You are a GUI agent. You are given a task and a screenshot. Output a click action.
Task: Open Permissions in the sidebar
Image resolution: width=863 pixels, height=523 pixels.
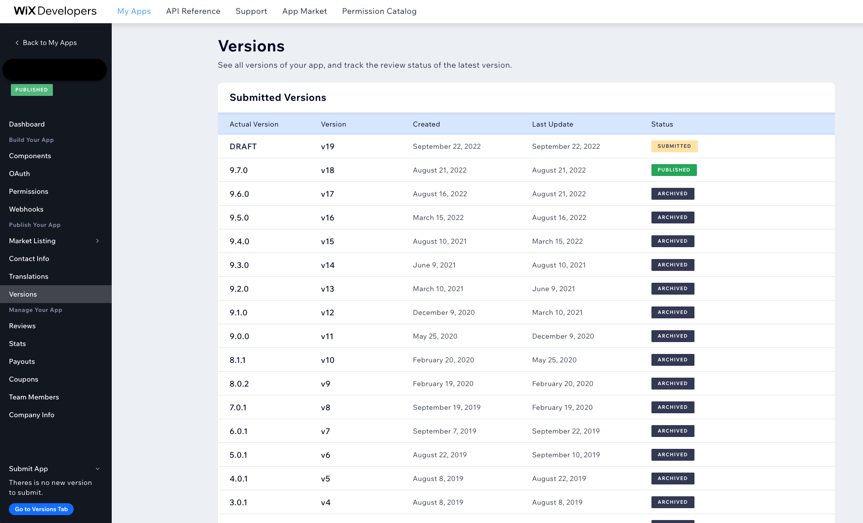(x=28, y=191)
